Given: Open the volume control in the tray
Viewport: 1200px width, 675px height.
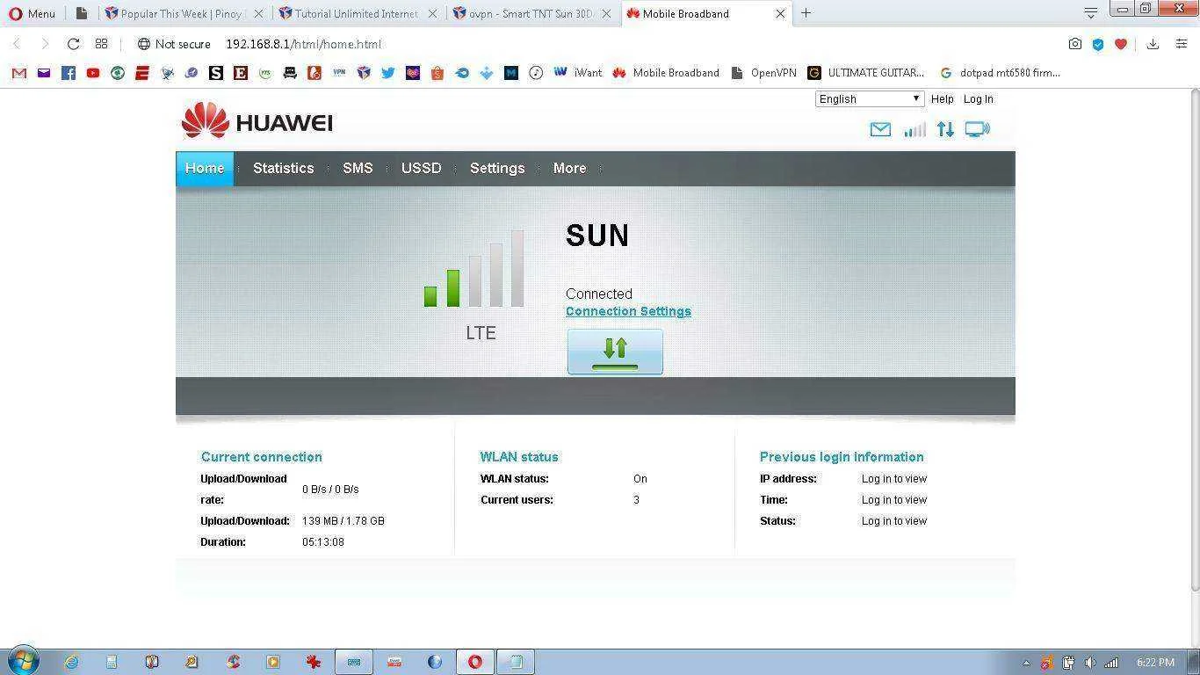Looking at the screenshot, I should tap(1090, 663).
